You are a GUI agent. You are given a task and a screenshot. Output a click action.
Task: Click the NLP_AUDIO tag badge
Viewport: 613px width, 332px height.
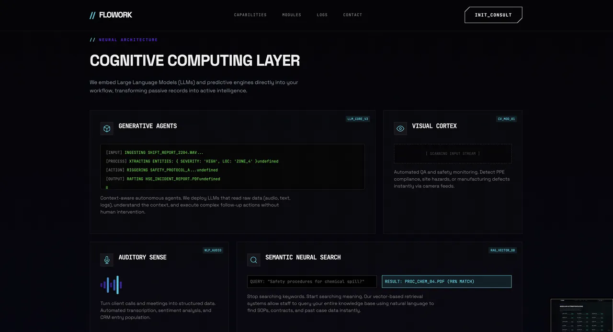click(213, 250)
